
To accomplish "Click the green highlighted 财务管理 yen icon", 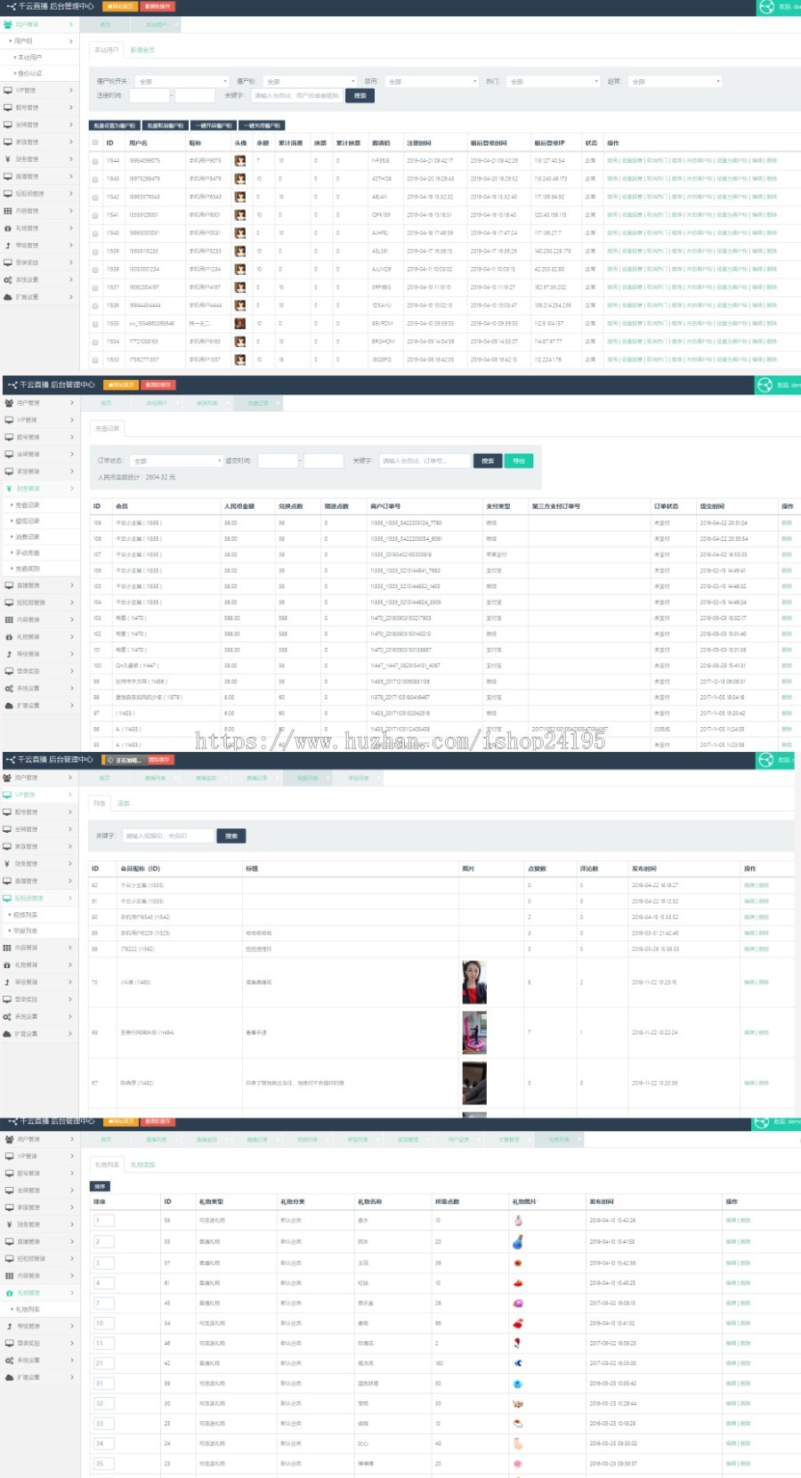I will tap(8, 489).
